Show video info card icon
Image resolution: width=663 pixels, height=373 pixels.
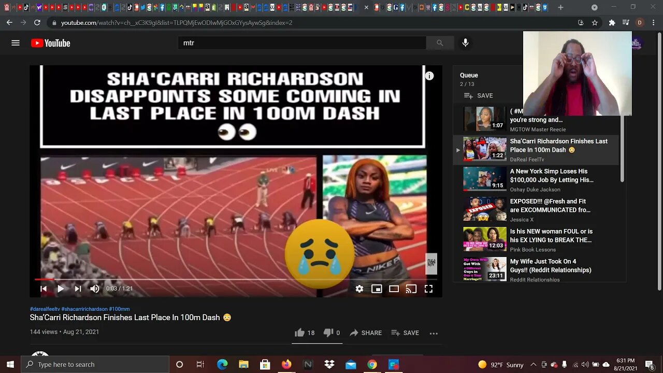tap(429, 76)
